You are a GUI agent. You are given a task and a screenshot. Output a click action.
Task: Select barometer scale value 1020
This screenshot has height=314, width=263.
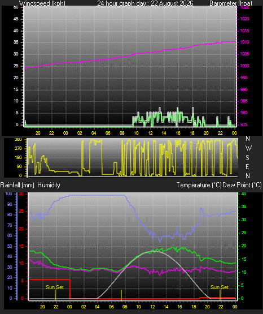click(244, 19)
